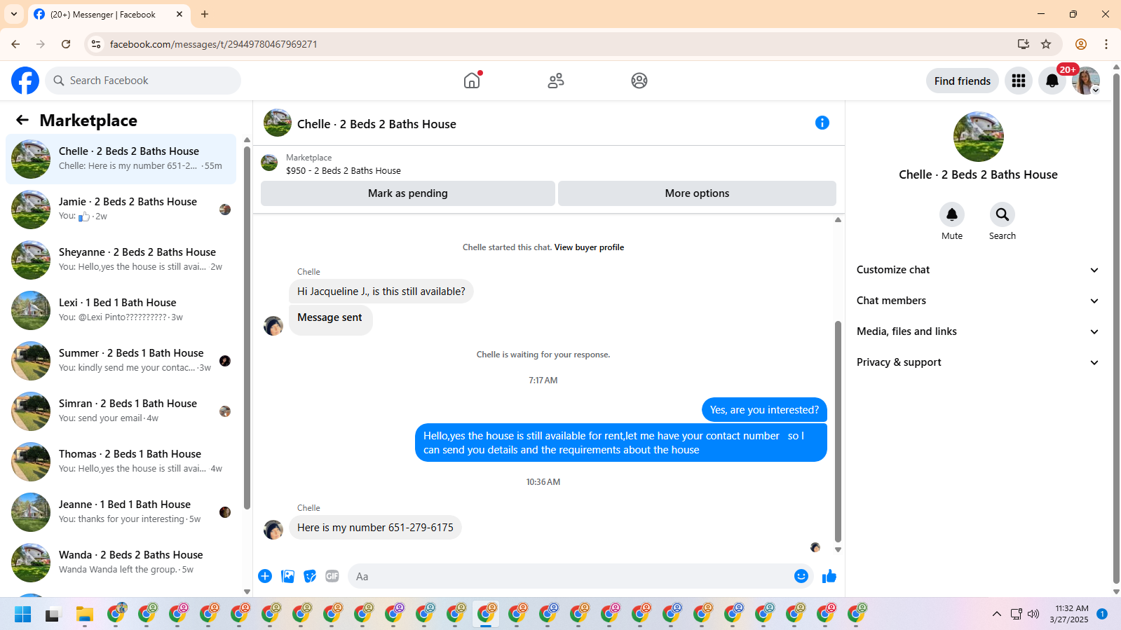1121x630 pixels.
Task: Expand the Customize chat section
Action: click(x=977, y=270)
